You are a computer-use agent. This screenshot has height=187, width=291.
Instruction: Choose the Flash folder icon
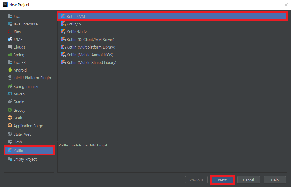pyautogui.click(x=10, y=142)
